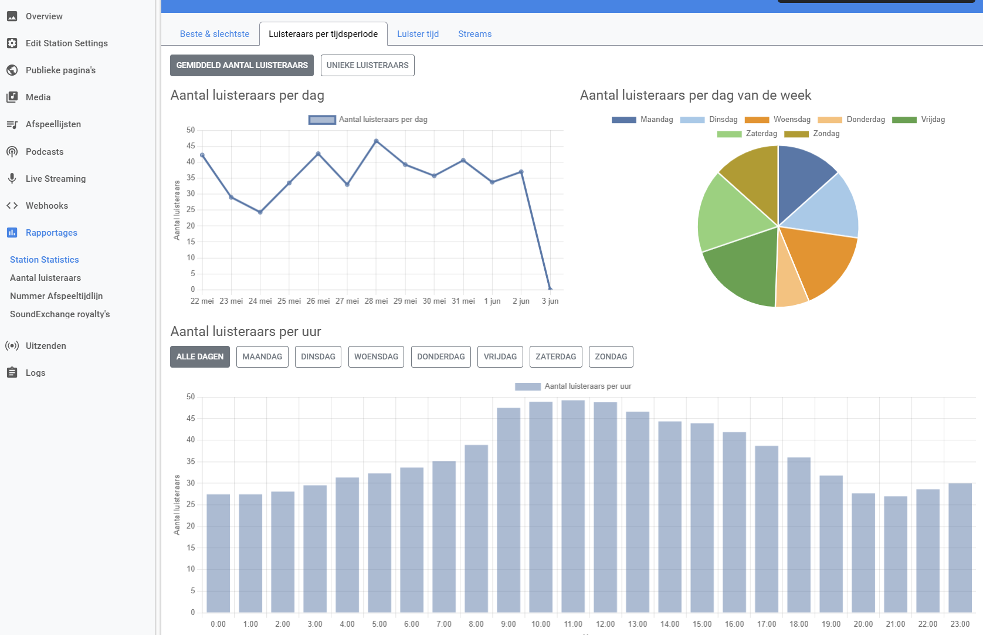983x635 pixels.
Task: Open the Webhooks code icon
Action: tap(12, 206)
